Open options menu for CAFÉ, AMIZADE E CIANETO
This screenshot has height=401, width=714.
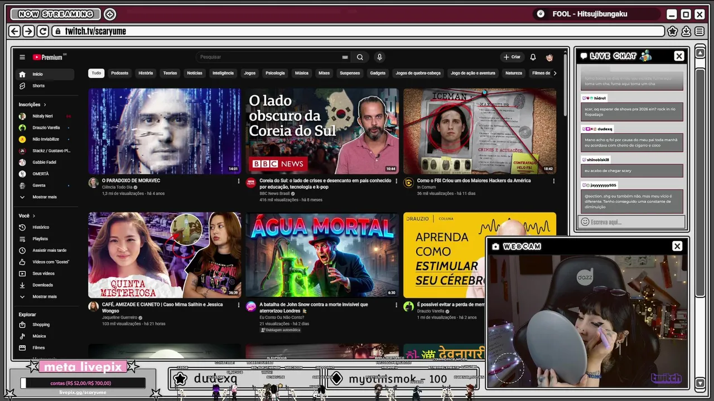click(239, 305)
